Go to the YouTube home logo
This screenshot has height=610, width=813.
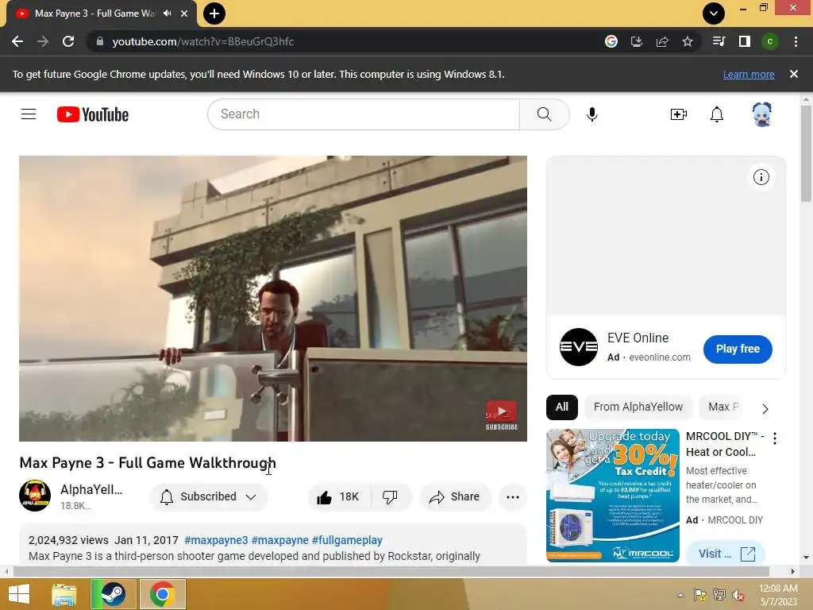click(93, 114)
